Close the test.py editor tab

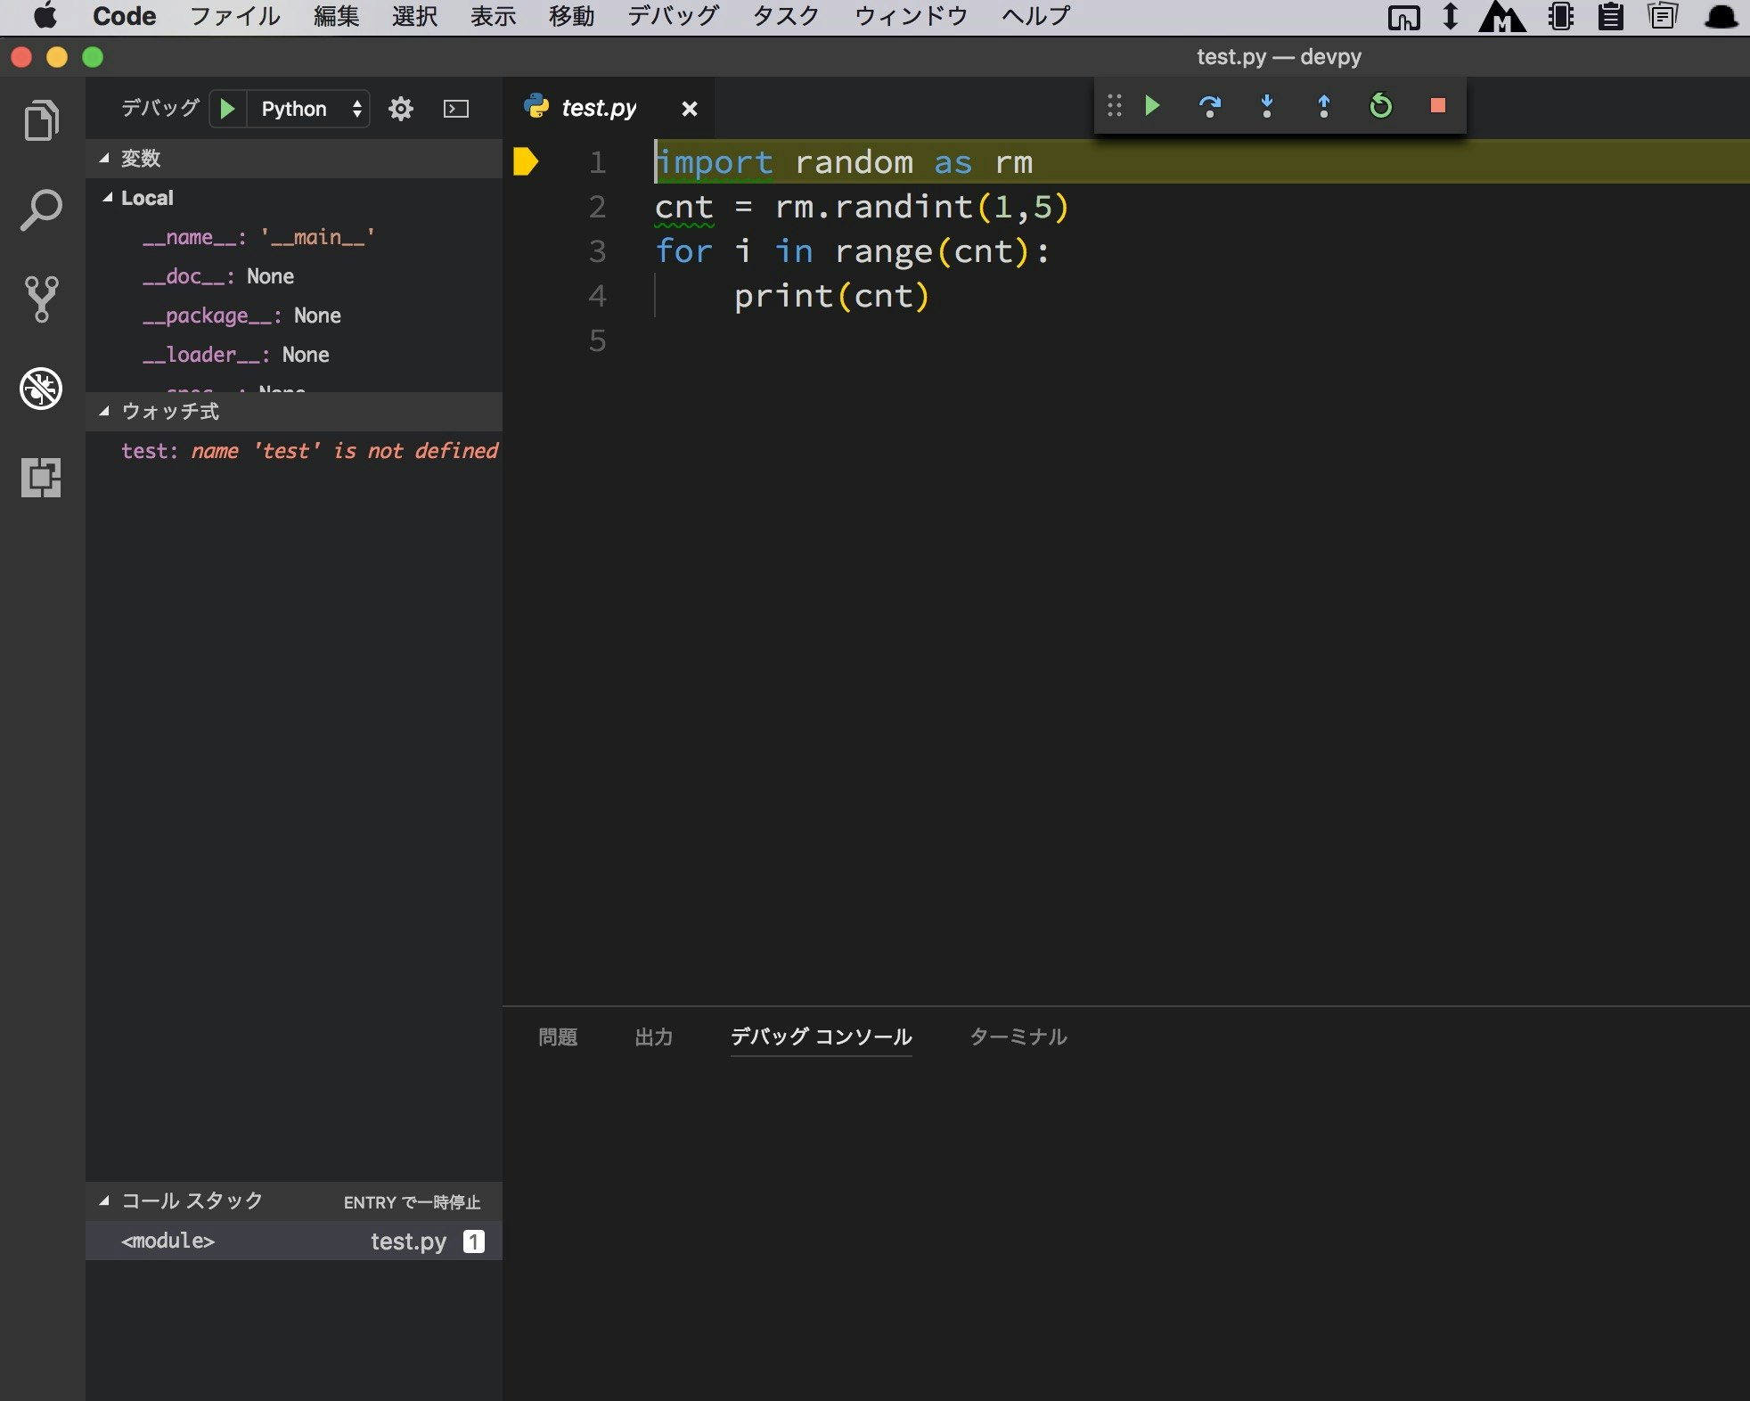pyautogui.click(x=689, y=109)
